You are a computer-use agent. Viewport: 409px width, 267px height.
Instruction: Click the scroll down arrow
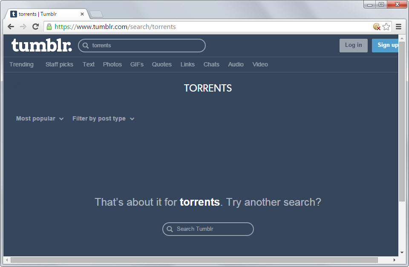tap(402, 253)
